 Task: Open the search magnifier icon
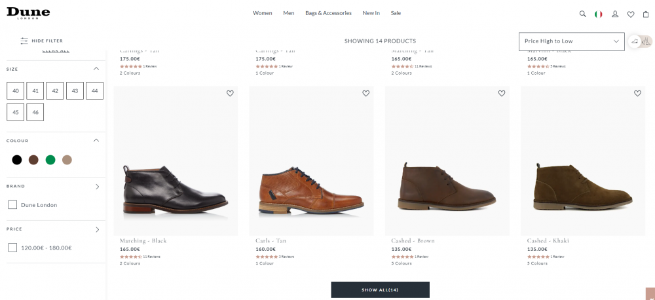[x=582, y=14]
